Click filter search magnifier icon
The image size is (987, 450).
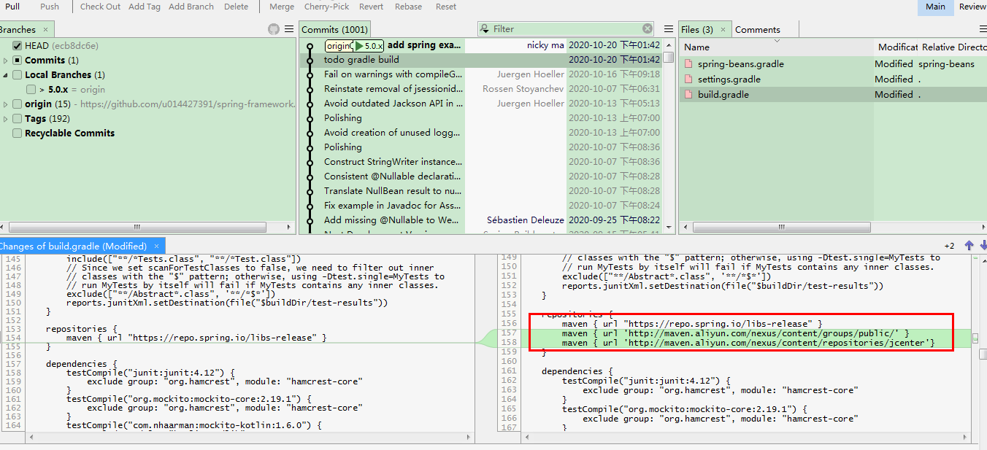485,29
